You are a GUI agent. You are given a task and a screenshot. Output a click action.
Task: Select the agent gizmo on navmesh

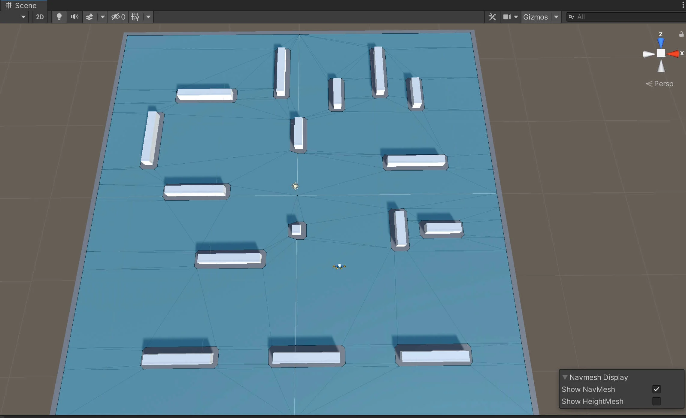339,266
